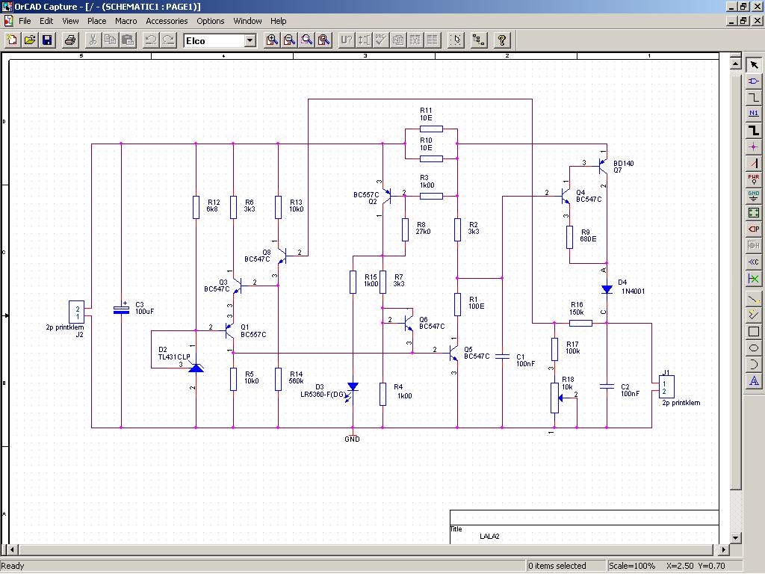The height and width of the screenshot is (574, 765).
Task: Click the Zoom In toolbar icon
Action: pos(273,40)
